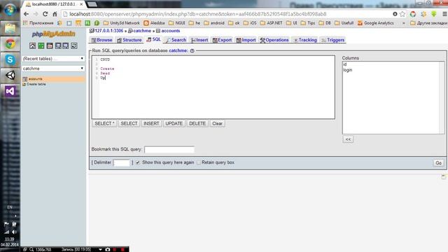Enable the 'Retain query box' checkbox
This screenshot has height=252, width=448.
tap(199, 162)
